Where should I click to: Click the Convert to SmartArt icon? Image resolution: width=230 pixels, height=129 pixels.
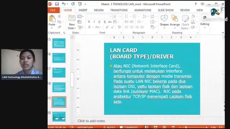(x=152, y=27)
